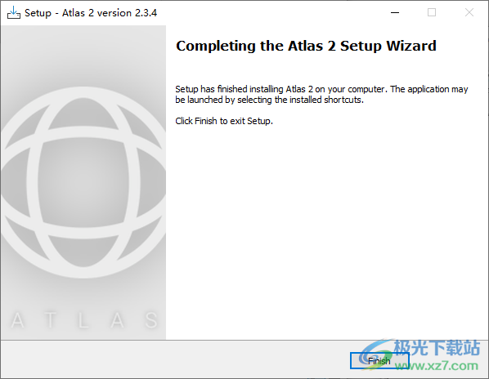489x379 pixels.
Task: Click the installer download icon in title bar
Action: click(14, 13)
